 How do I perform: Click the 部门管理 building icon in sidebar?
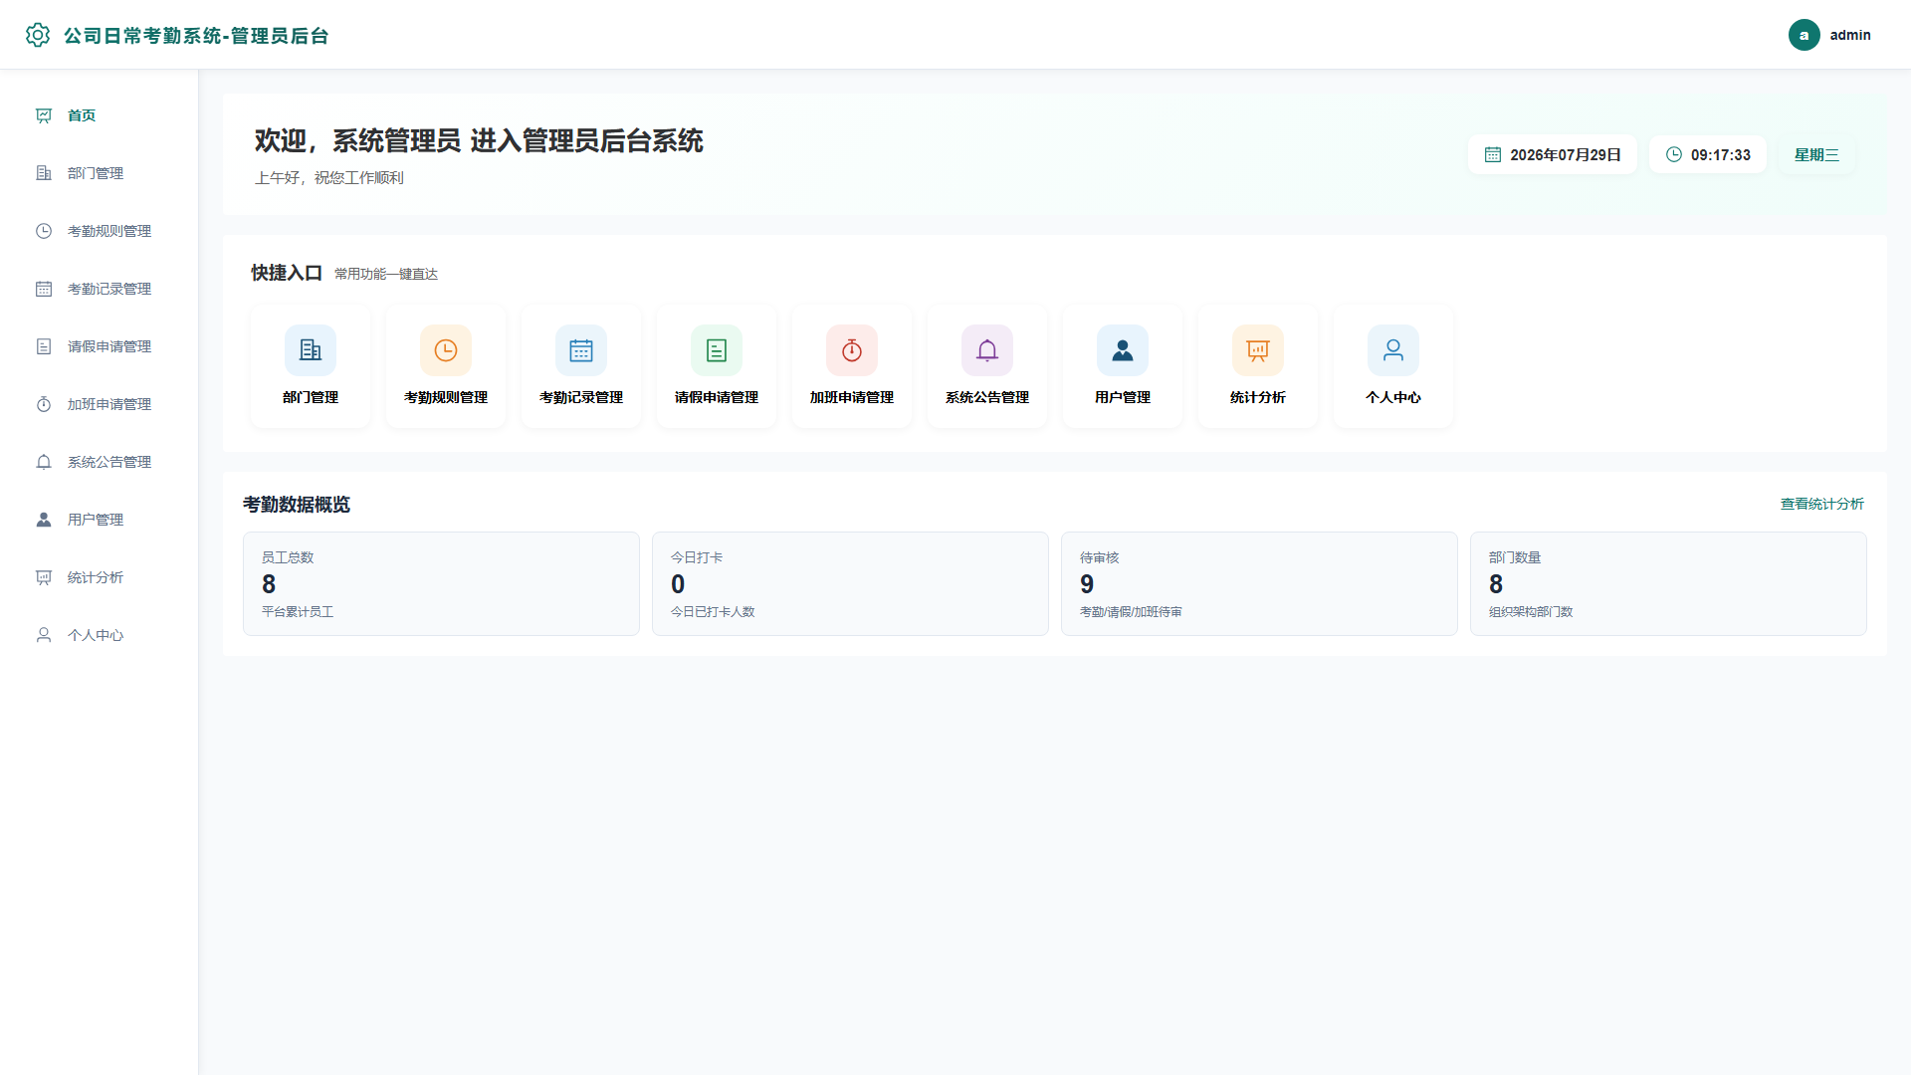(x=44, y=173)
